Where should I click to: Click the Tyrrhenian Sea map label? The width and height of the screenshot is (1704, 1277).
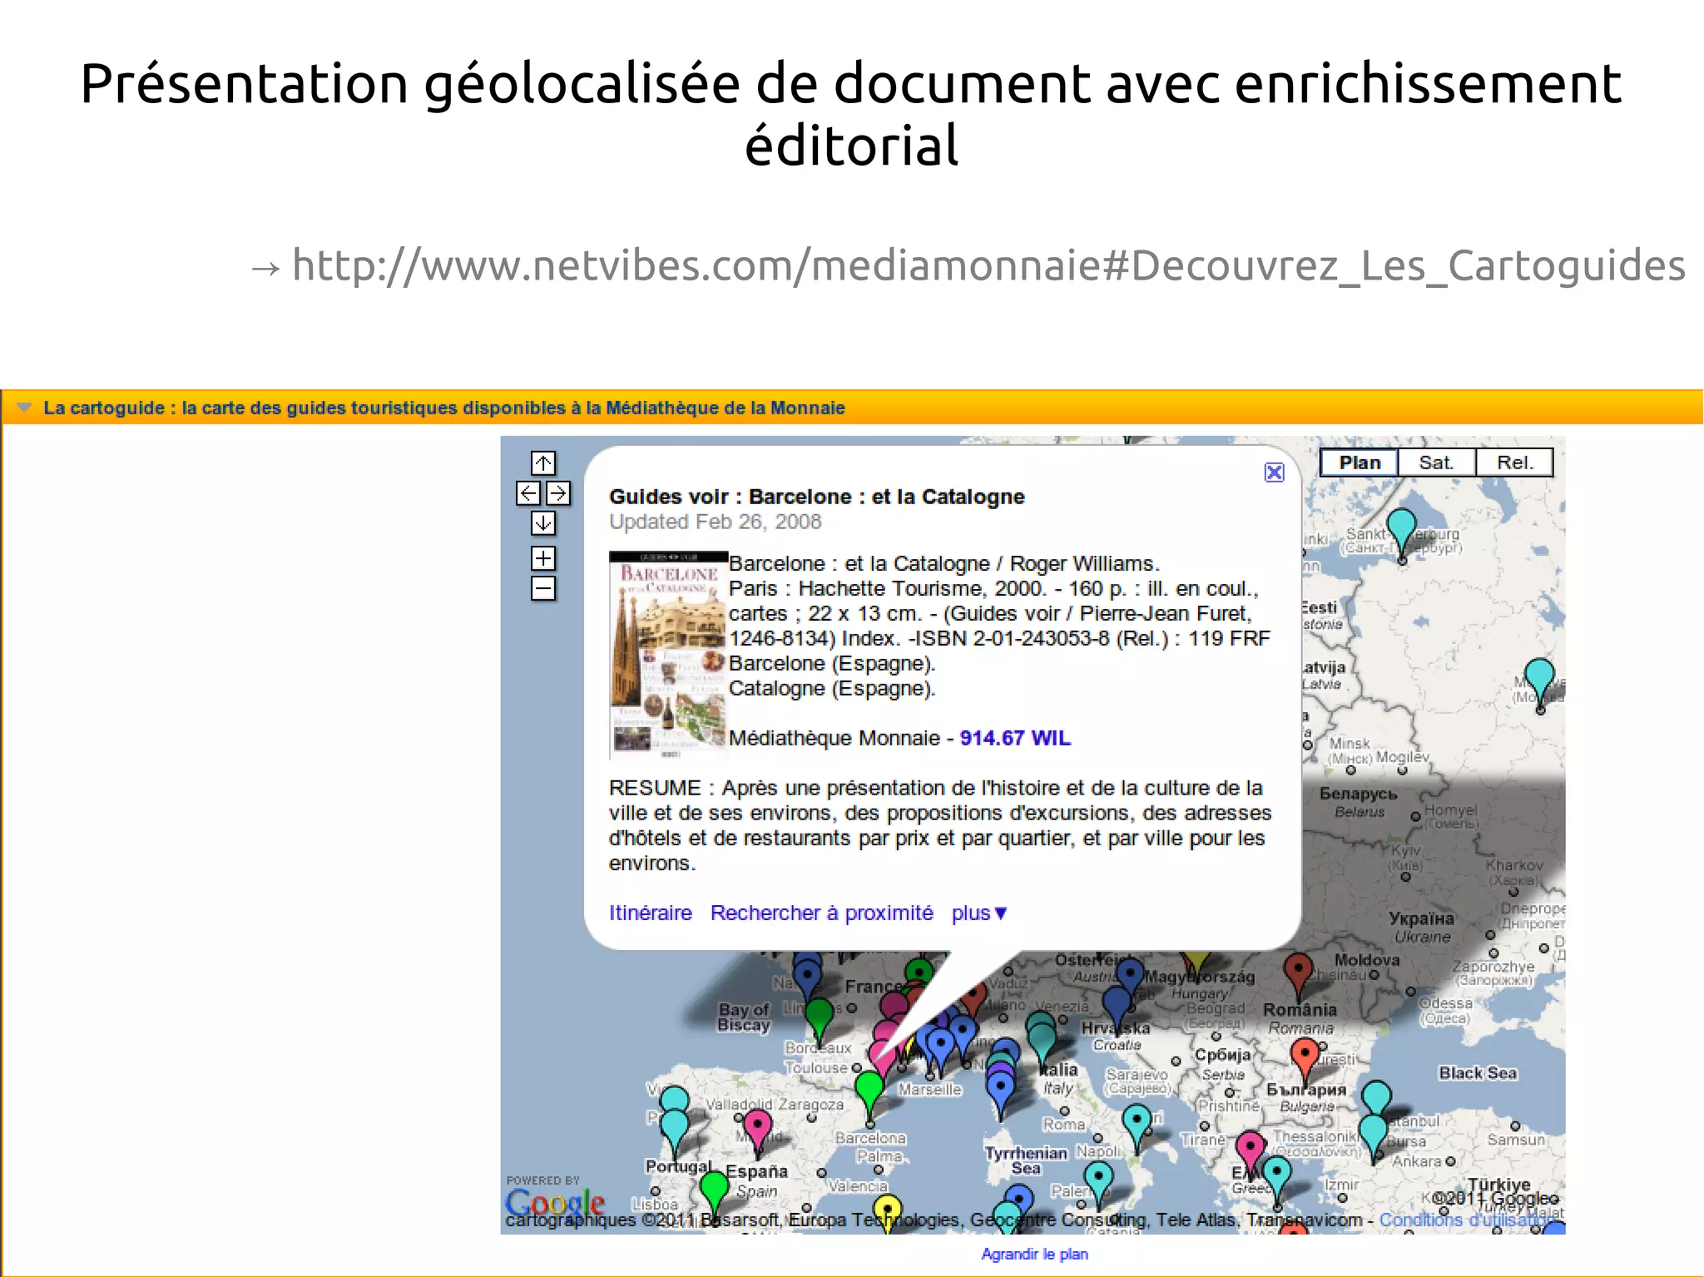1026,1161
